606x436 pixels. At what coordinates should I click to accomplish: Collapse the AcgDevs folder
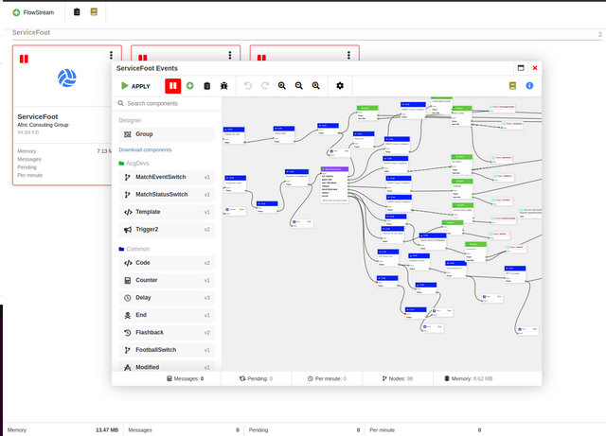[x=134, y=164]
